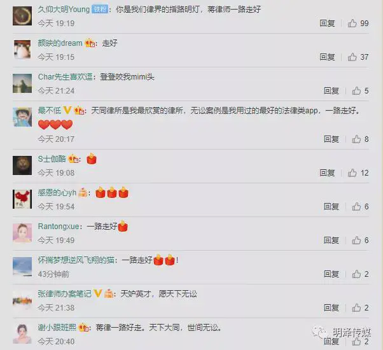Image resolution: width=383 pixels, height=350 pixels.
Task: Reply to 久仰大明Young's comment
Action: tap(327, 23)
